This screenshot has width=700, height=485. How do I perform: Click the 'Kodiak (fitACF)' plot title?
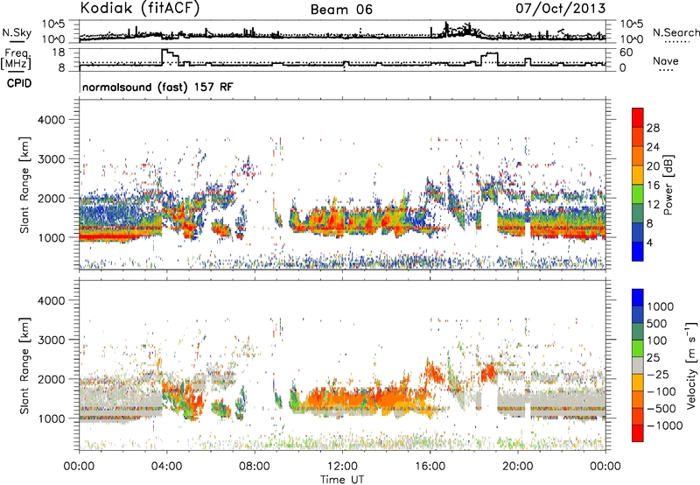[x=140, y=8]
